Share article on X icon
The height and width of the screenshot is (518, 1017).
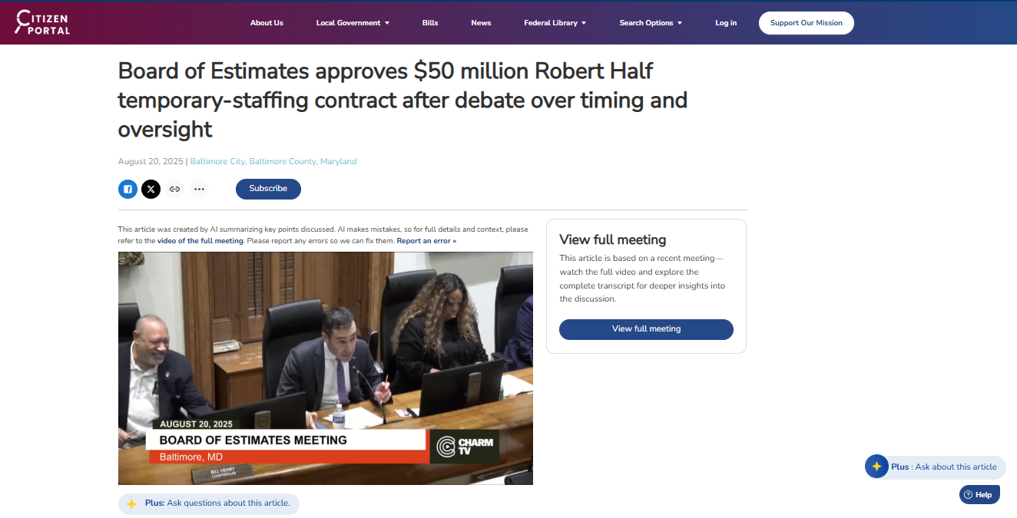tap(151, 189)
